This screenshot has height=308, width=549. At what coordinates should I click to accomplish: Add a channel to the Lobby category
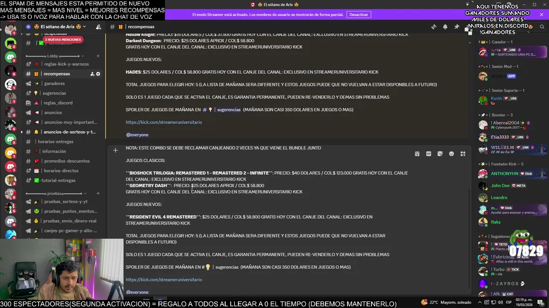98,56
